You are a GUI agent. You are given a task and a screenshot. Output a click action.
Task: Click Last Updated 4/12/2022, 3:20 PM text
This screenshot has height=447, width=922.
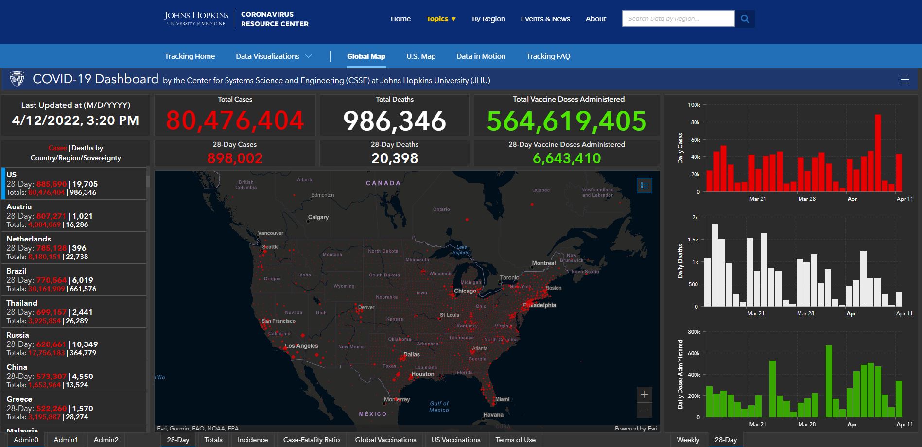click(x=75, y=120)
